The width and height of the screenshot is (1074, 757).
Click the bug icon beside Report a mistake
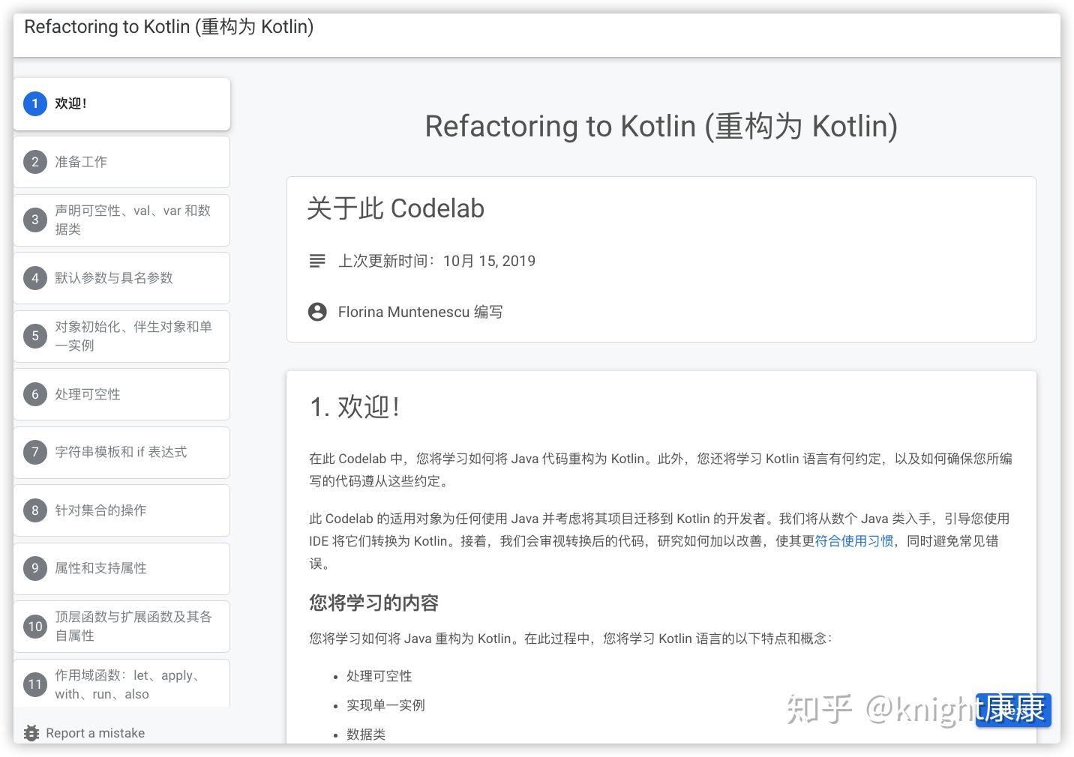tap(31, 733)
